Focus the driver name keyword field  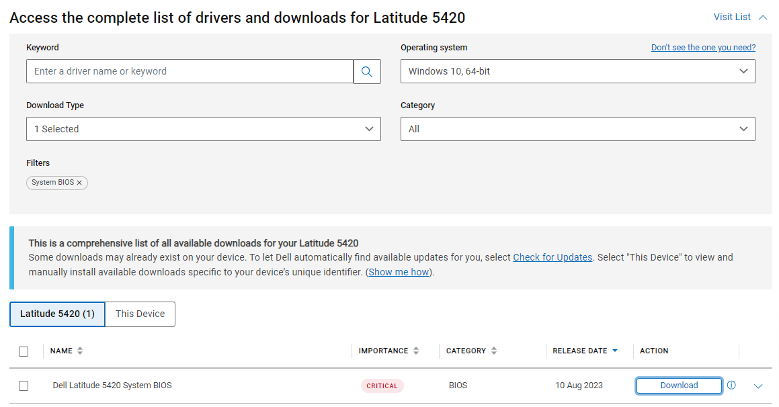(x=190, y=71)
